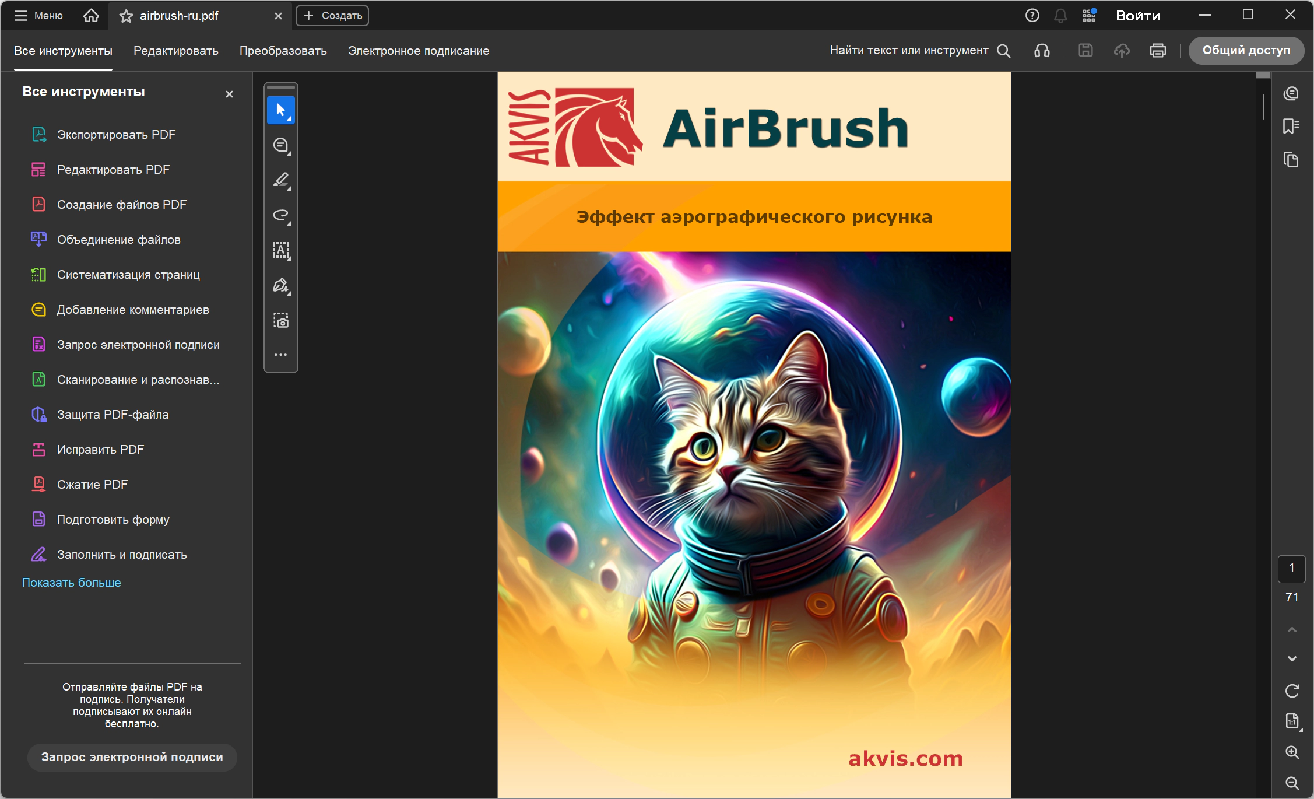Image resolution: width=1314 pixels, height=799 pixels.
Task: Click the Общий доступ button
Action: pyautogui.click(x=1246, y=51)
